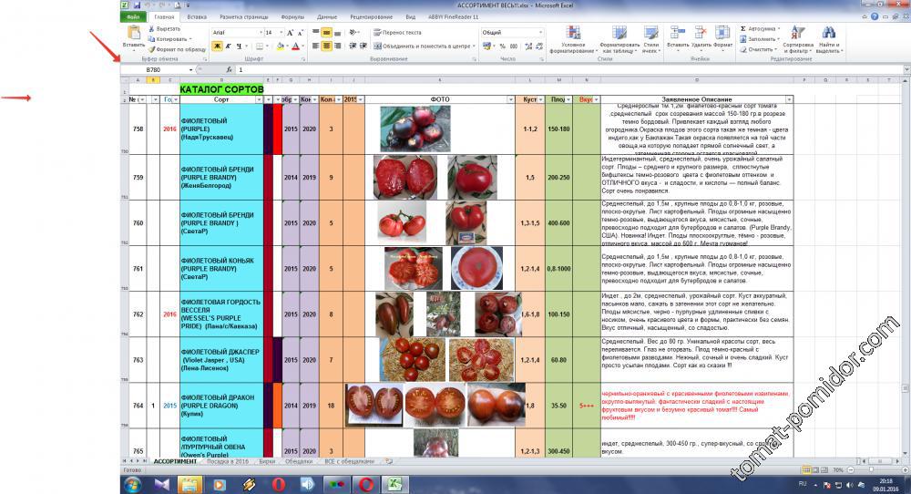Select cell ФИОЛЕТОВЫЙ ДРАКОН (PURPLE DRAGON)
Viewport: 911px width, 494px height.
(x=221, y=406)
